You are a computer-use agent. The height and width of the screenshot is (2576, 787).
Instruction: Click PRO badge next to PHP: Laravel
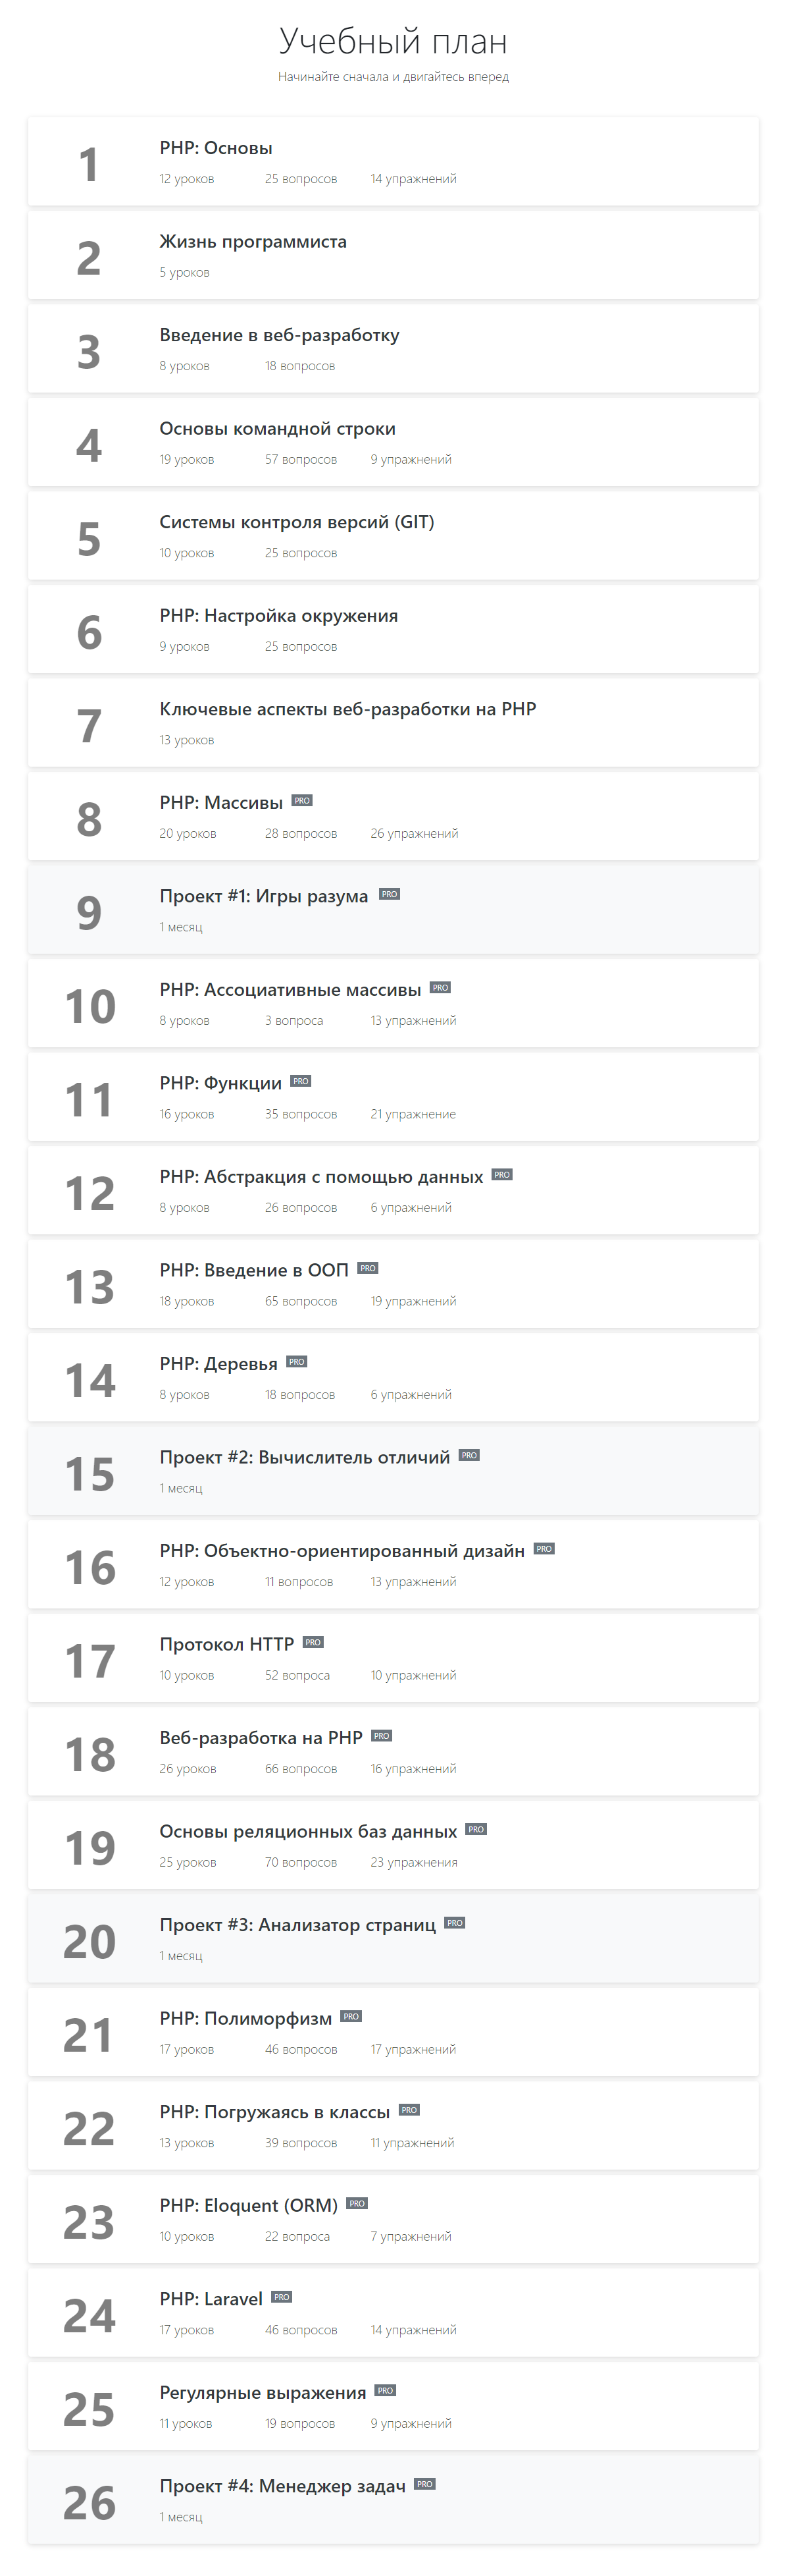click(x=282, y=2297)
